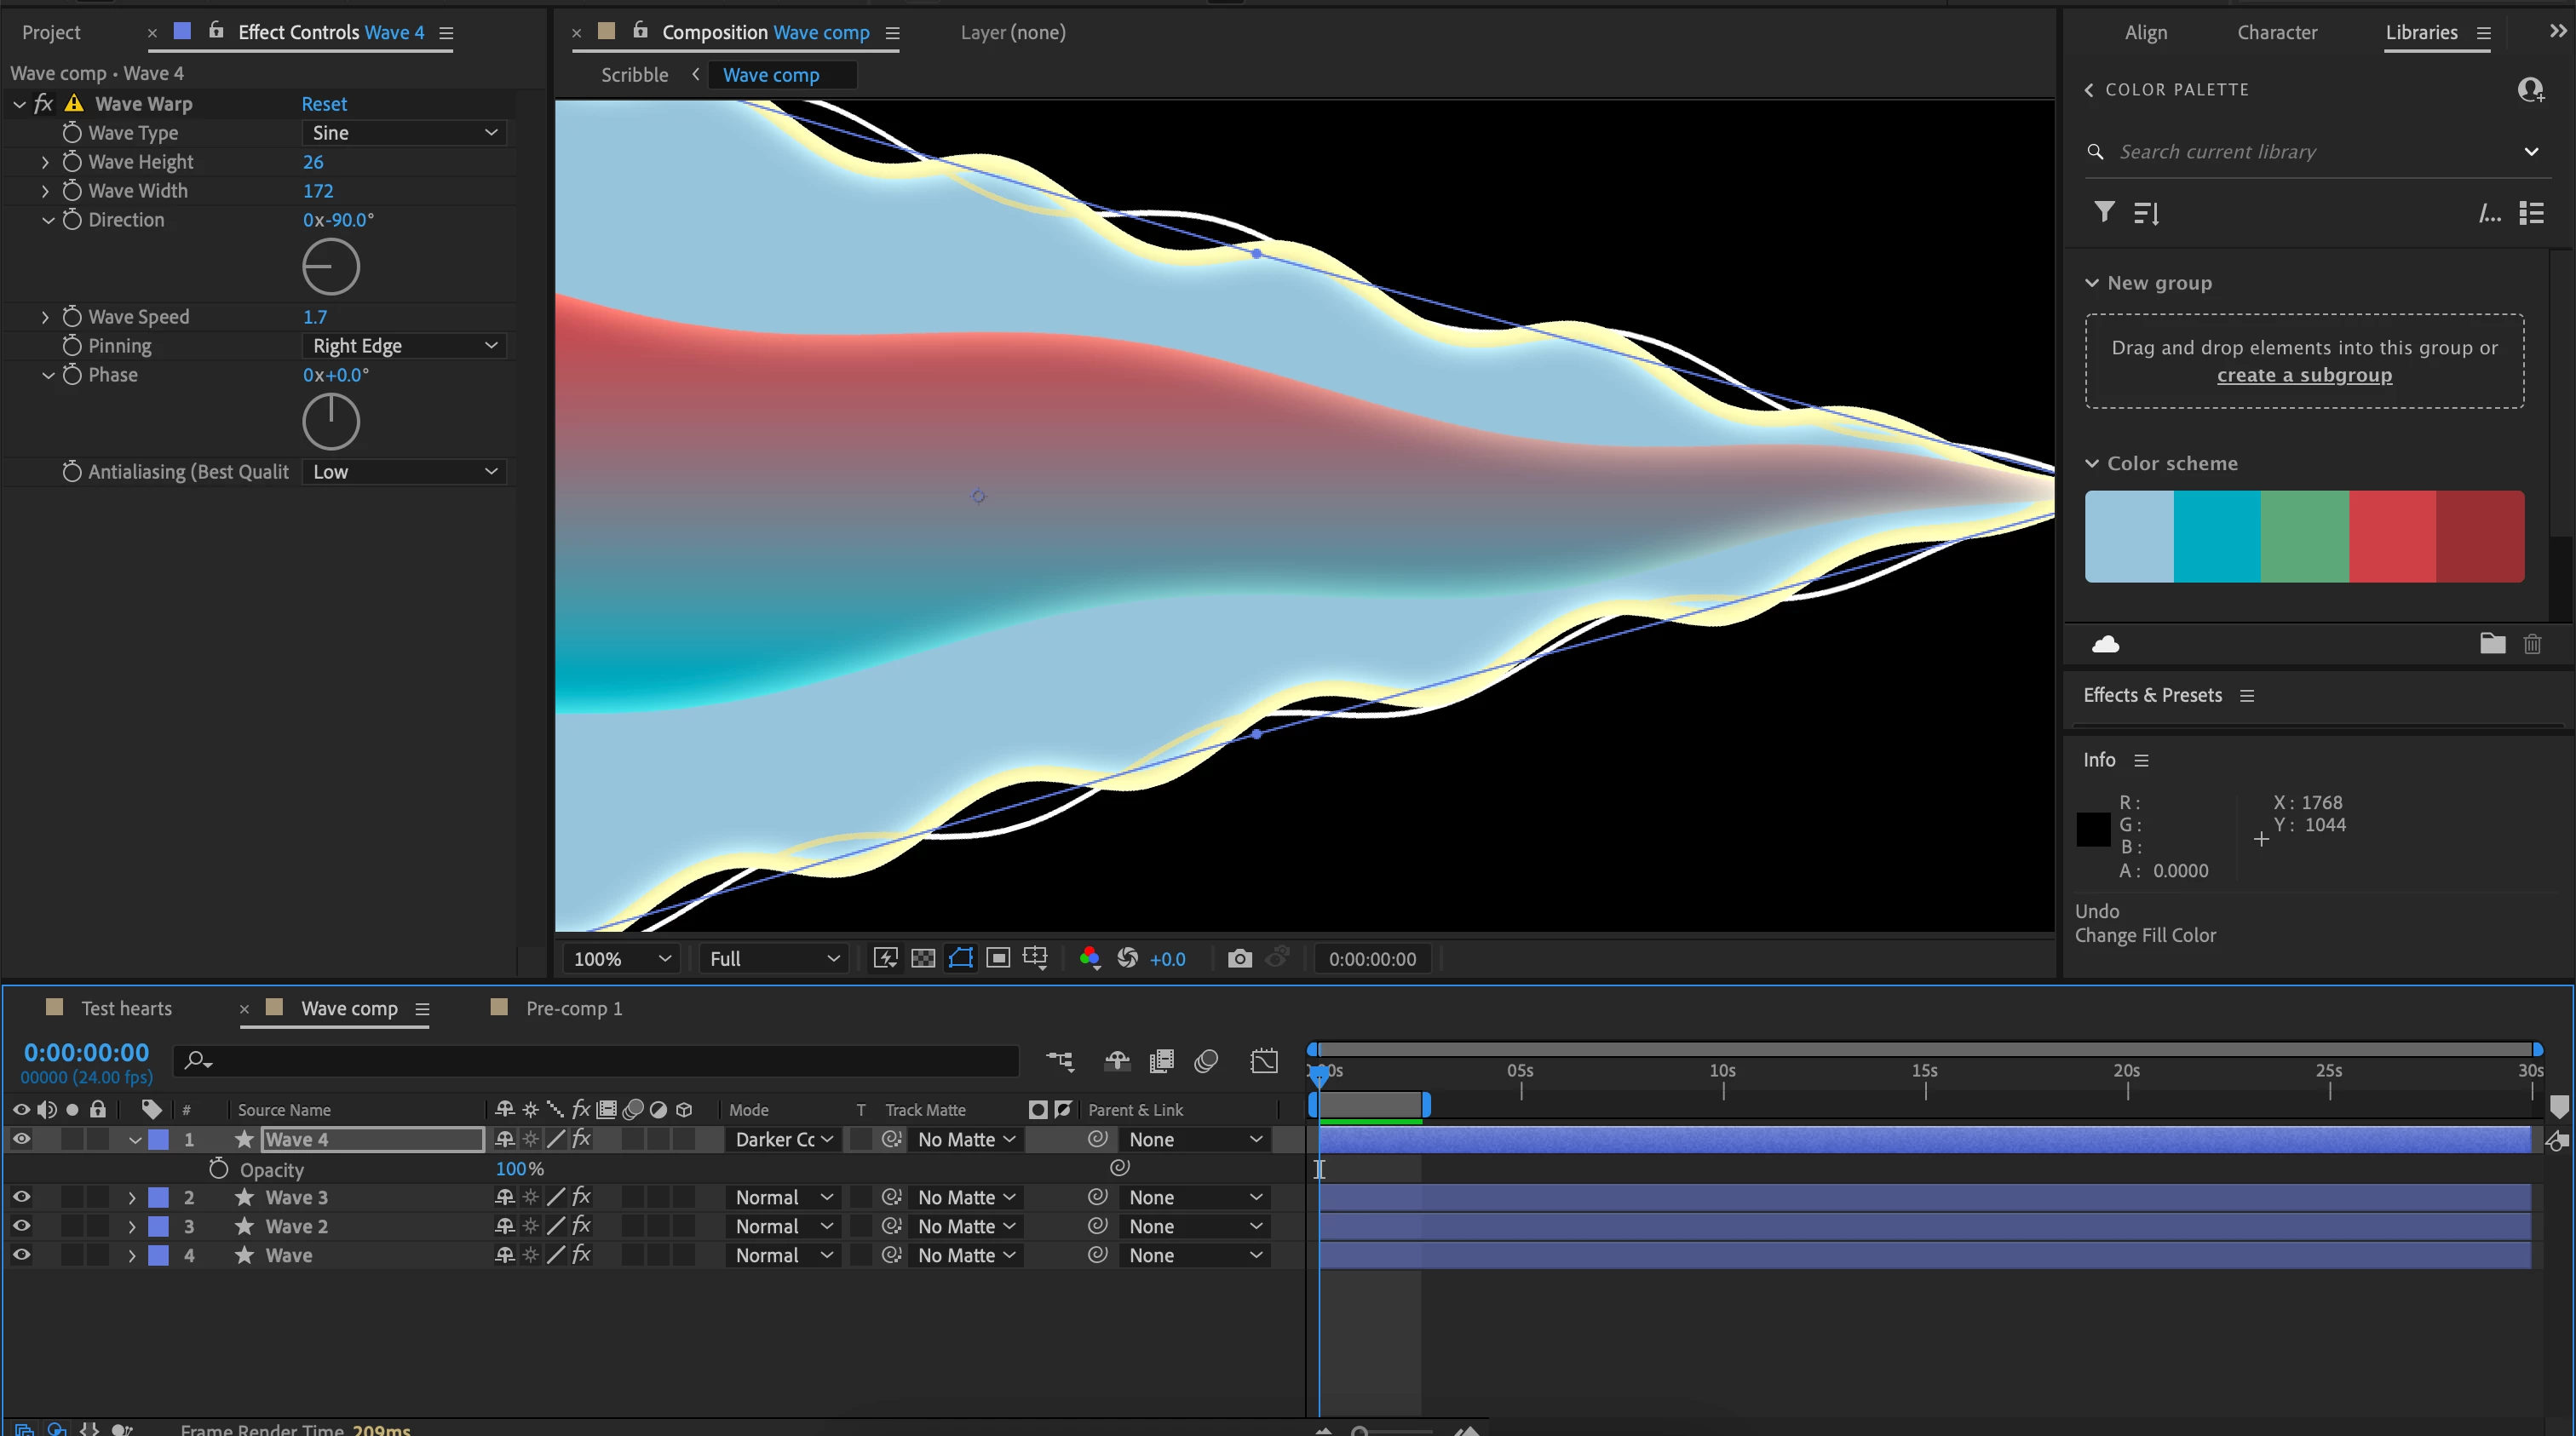The width and height of the screenshot is (2576, 1436).
Task: Open the Test hearts timeline tab
Action: 126,1008
